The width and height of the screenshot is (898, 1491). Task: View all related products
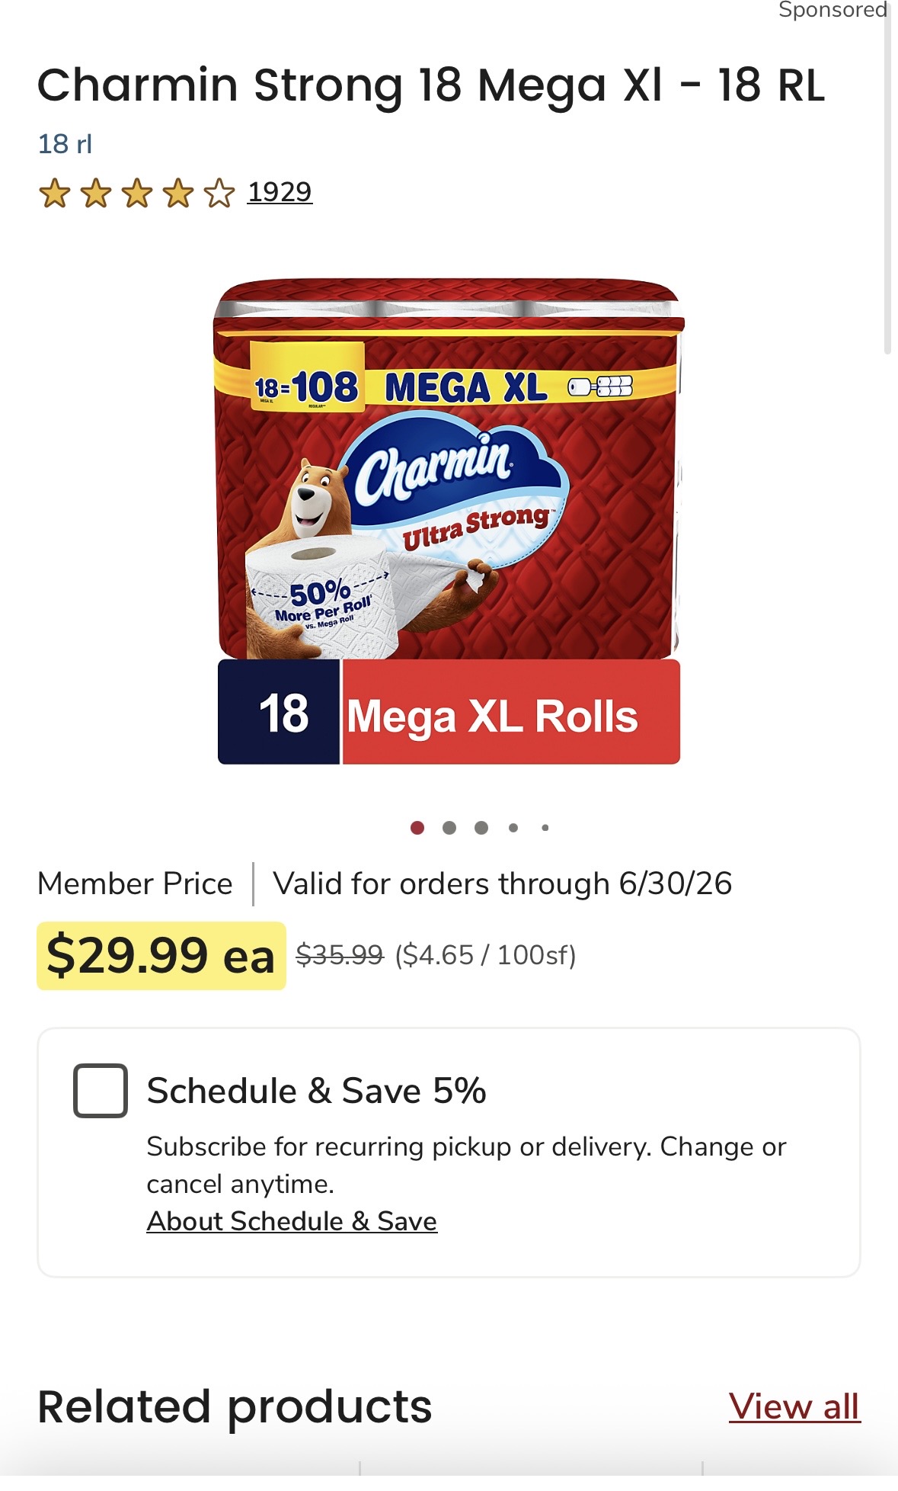point(794,1406)
